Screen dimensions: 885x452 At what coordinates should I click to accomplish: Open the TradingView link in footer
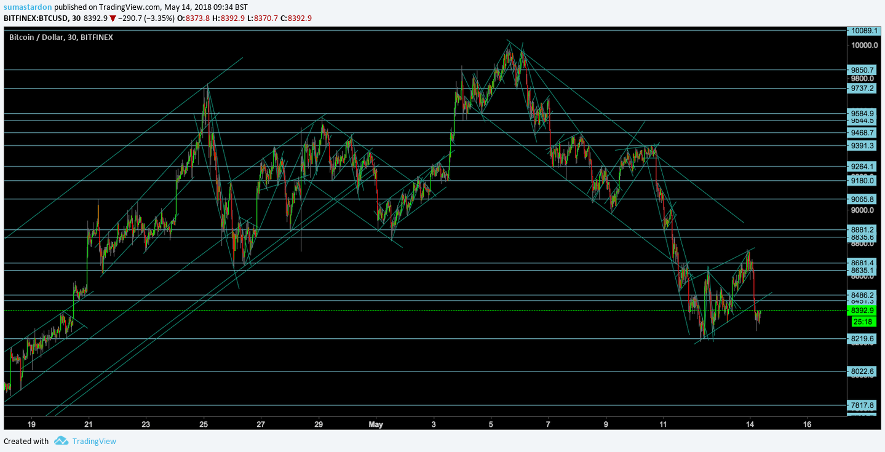(x=94, y=441)
